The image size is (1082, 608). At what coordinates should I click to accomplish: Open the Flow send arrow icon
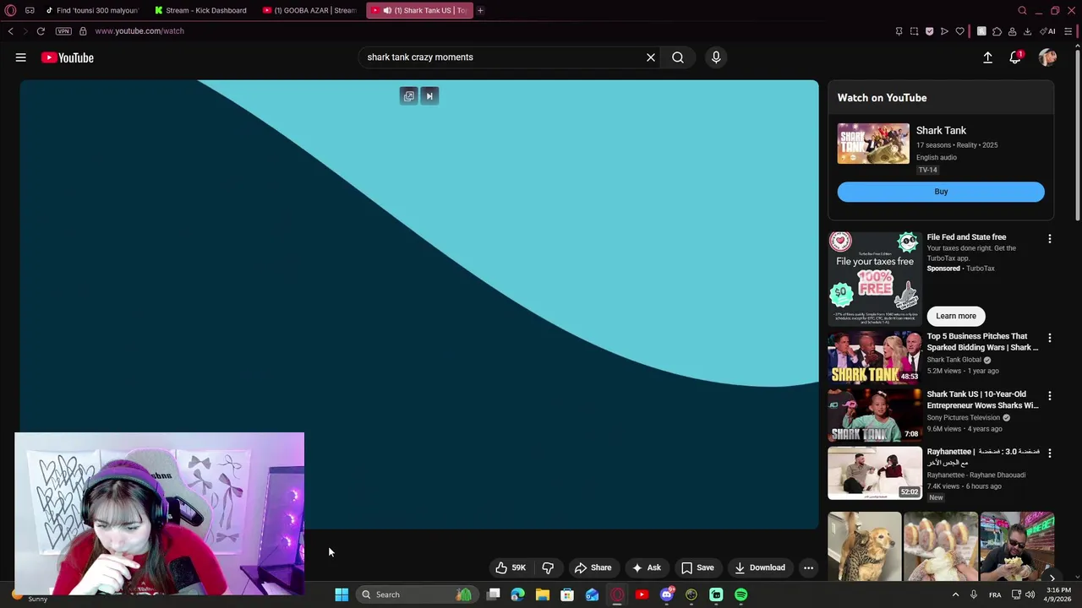coord(944,31)
